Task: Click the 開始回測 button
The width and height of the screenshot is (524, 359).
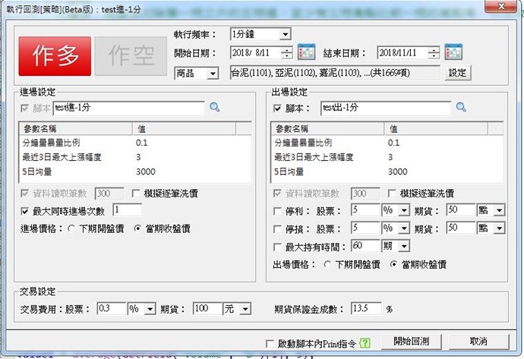Action: 411,342
